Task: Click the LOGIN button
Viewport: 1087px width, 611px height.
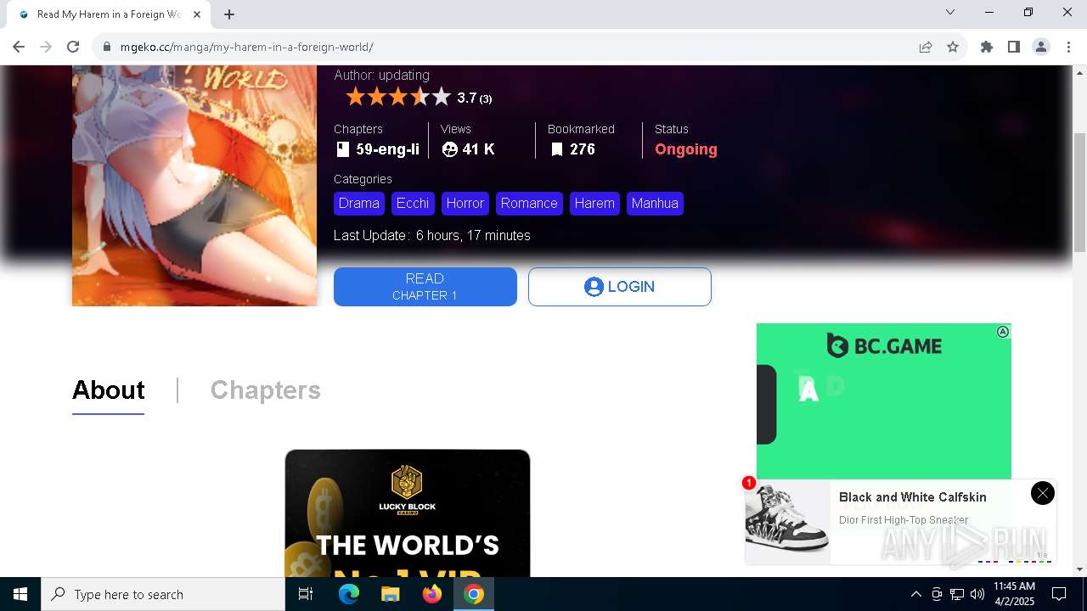Action: pyautogui.click(x=620, y=287)
